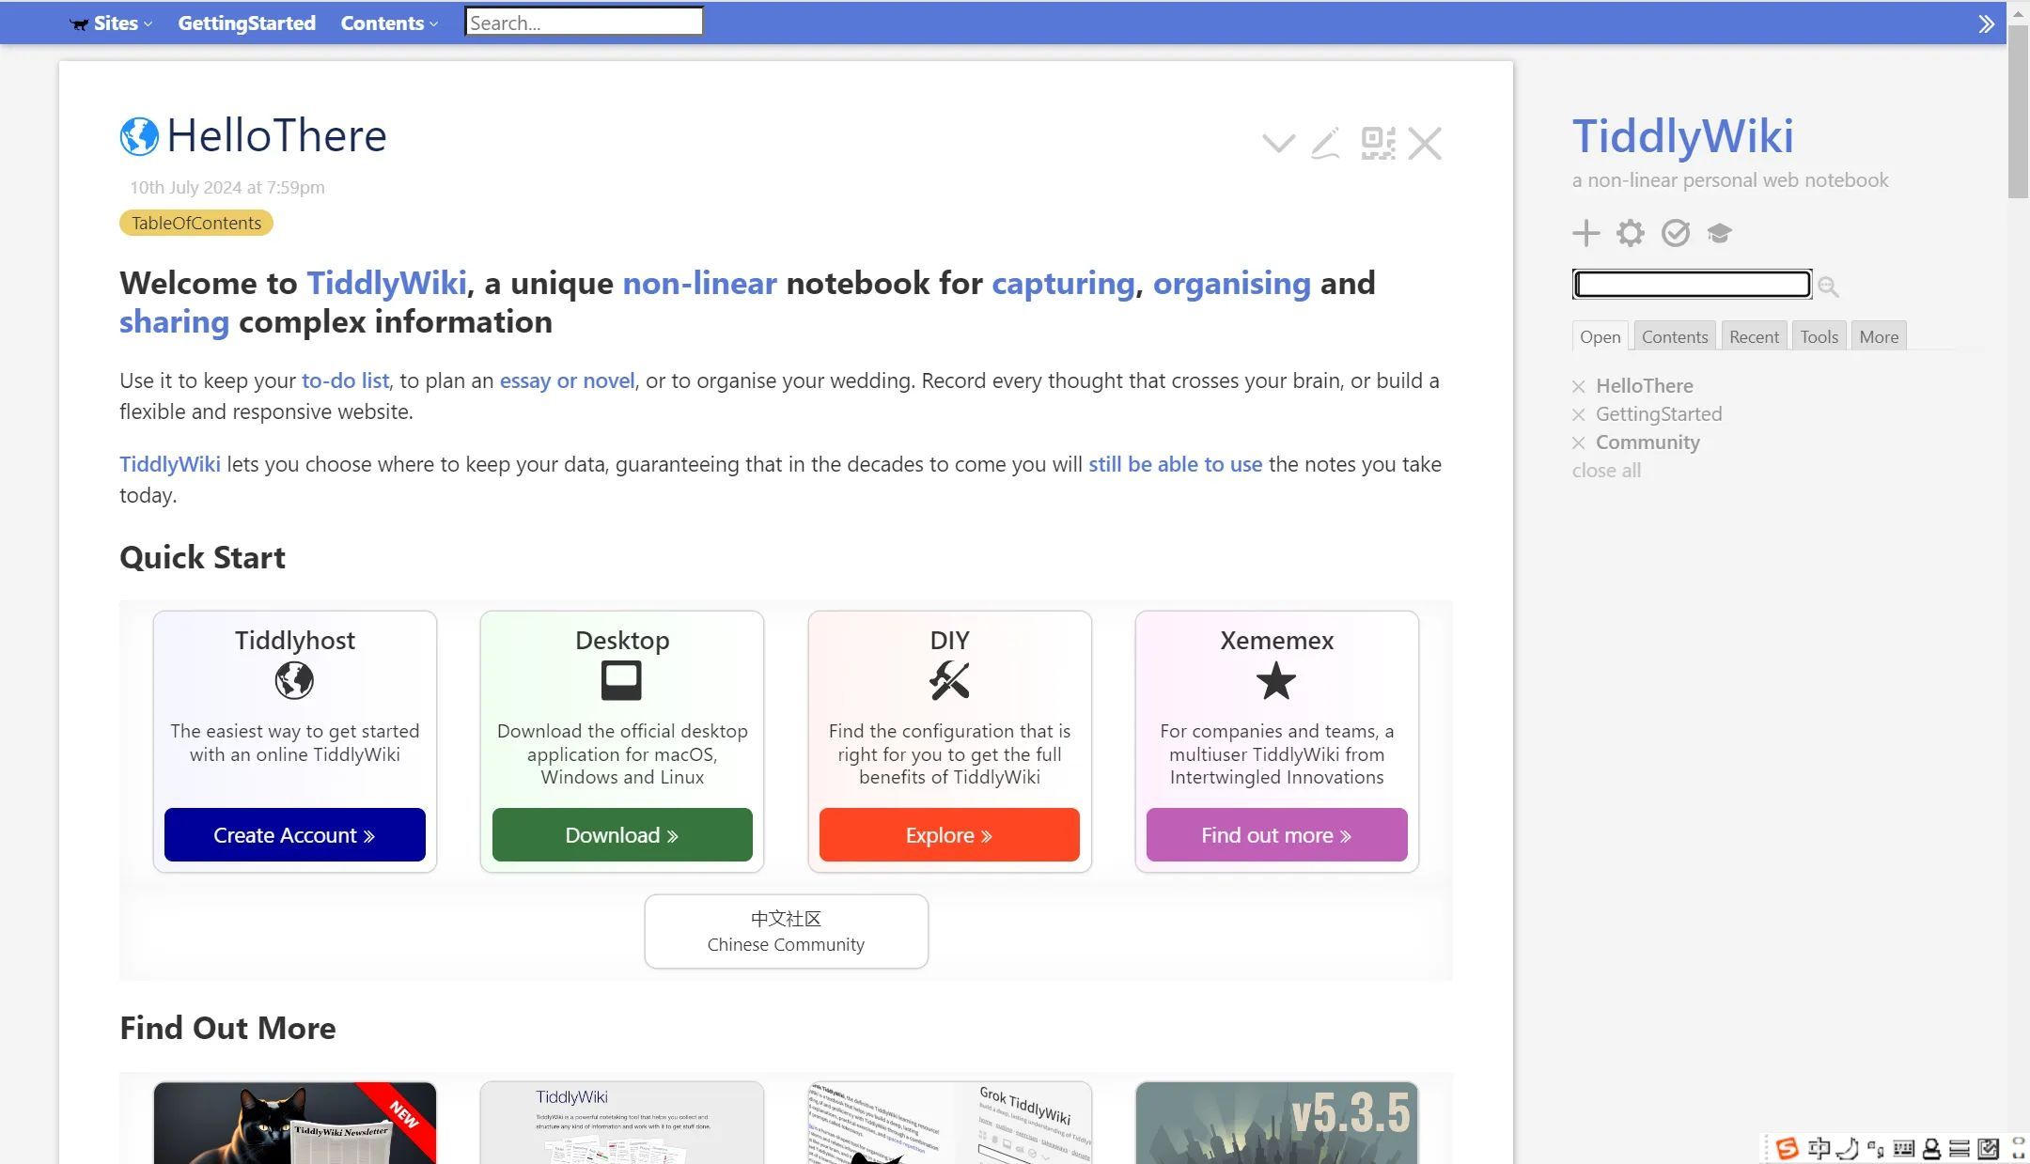Click the save wiki checkmark icon
This screenshot has width=2030, height=1164.
[1675, 233]
